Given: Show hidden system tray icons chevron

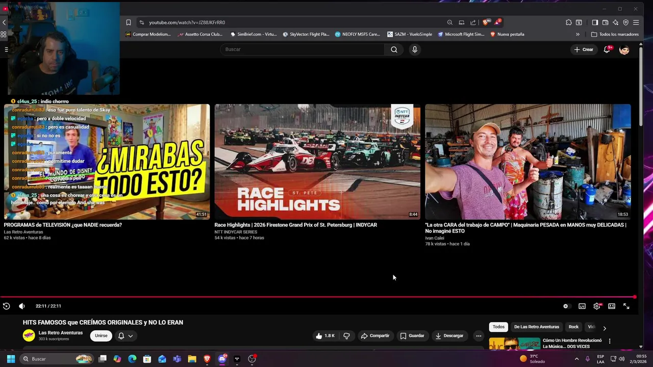Looking at the screenshot, I should [x=577, y=359].
